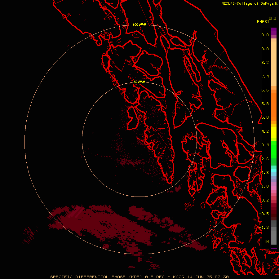Select the 7.4 scale value
This screenshot has width=279, height=279.
(x=265, y=76)
